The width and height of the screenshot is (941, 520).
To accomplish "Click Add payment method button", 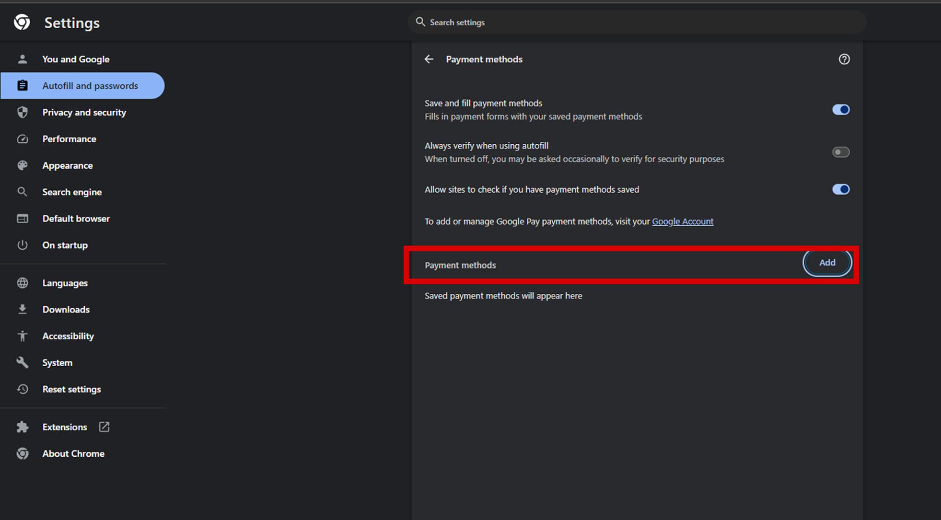I will tap(827, 262).
